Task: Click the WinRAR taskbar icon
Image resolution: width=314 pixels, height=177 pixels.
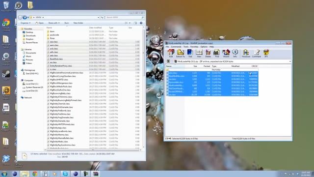Action: 96,174
